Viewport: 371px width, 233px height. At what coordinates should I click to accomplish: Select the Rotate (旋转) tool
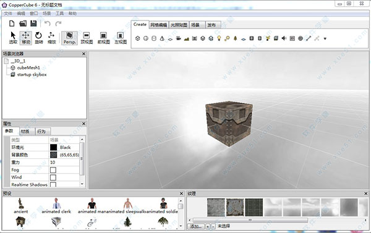pos(38,38)
